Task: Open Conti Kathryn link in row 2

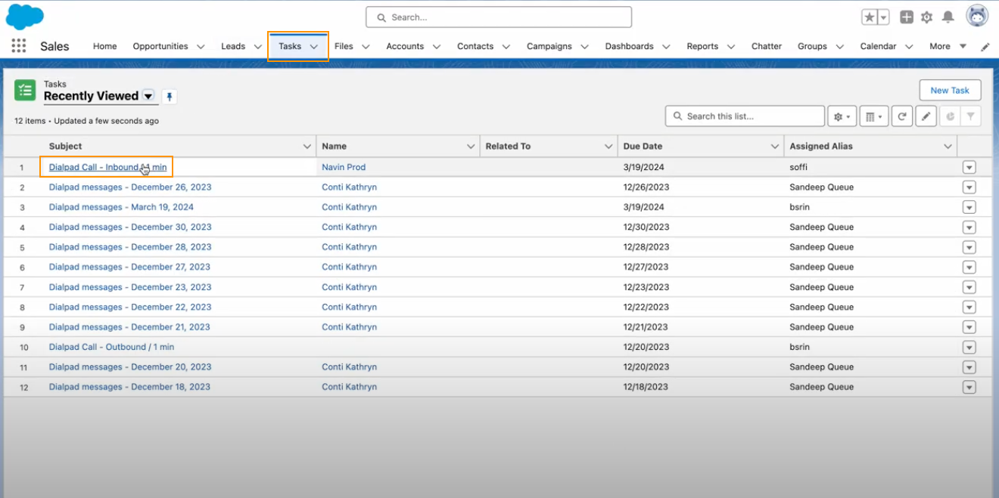Action: pyautogui.click(x=349, y=187)
